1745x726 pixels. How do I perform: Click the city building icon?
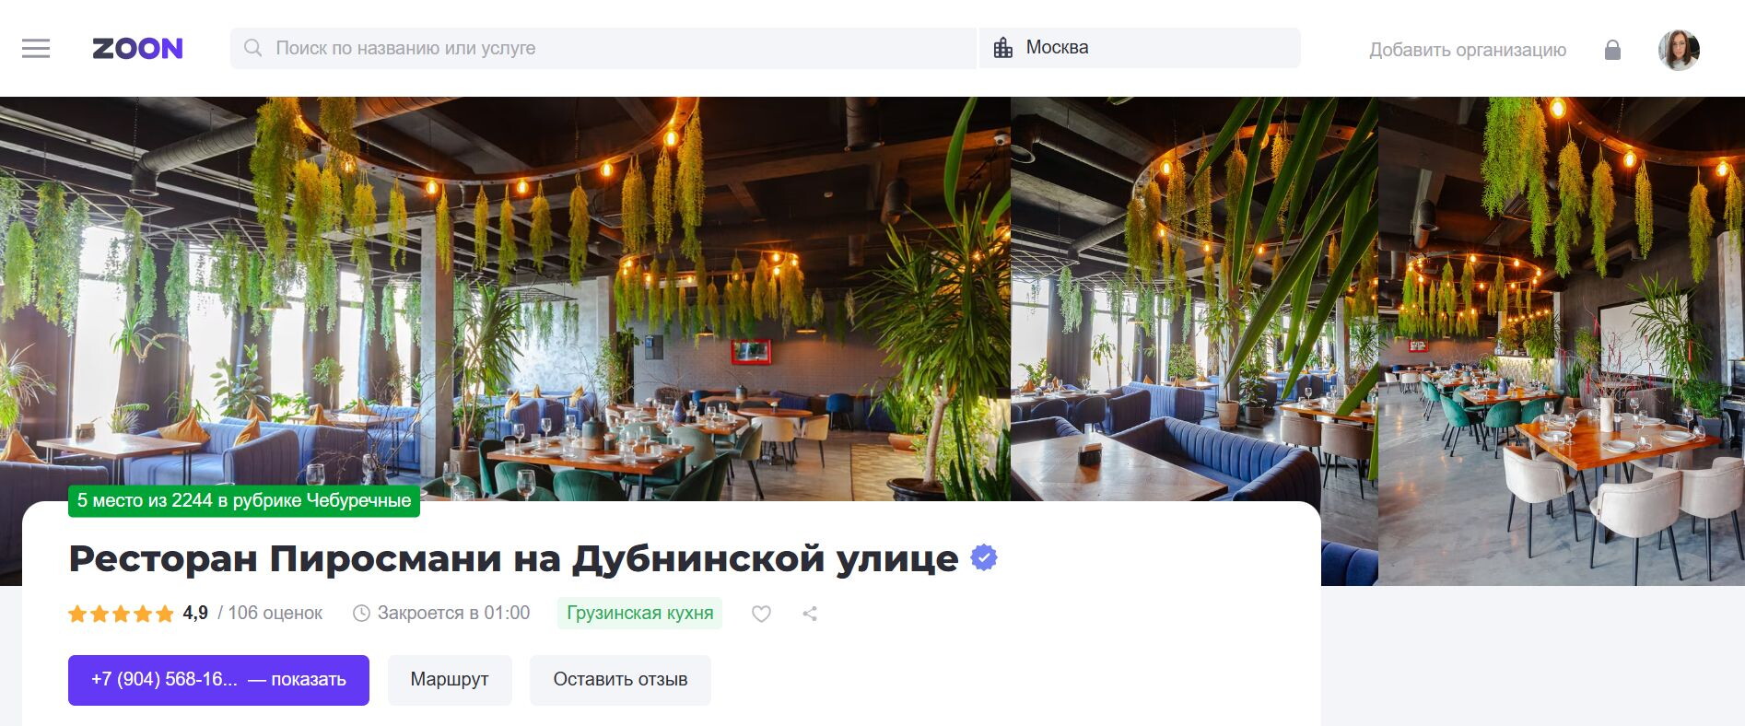pos(1003,48)
